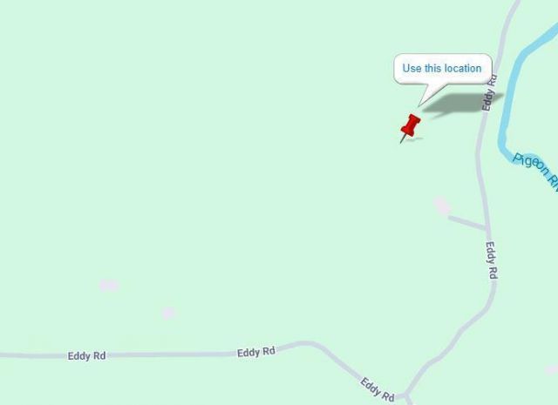Click the gray patch at the right edge
The width and height of the screenshot is (558, 405).
click(x=552, y=370)
